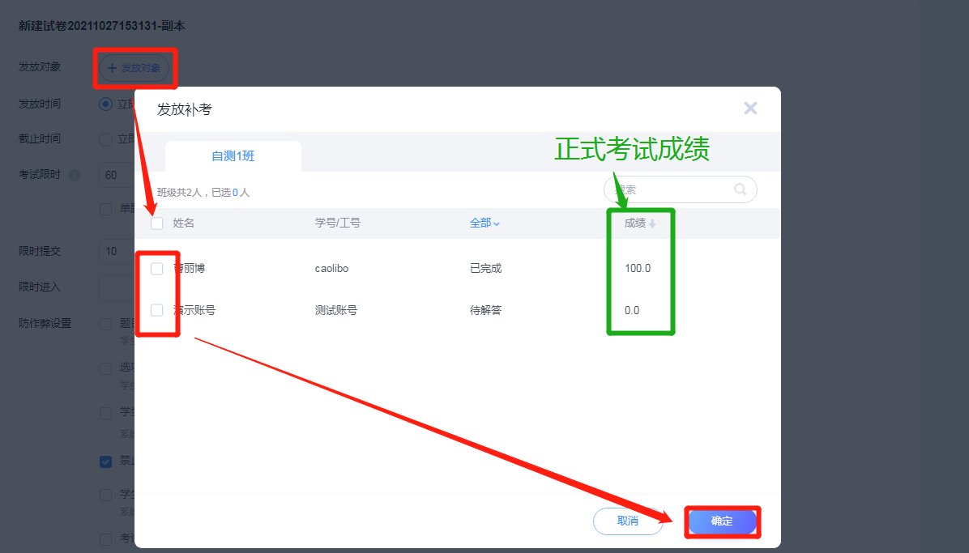This screenshot has width=969, height=553.
Task: Click the caolibo student ID
Action: coord(332,269)
